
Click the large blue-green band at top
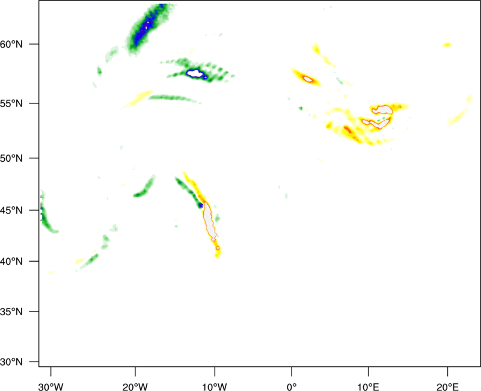click(x=145, y=29)
